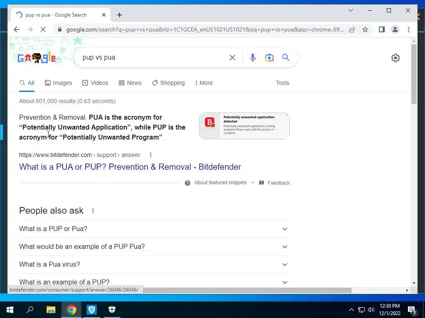Click the Google doodle logo
The height and width of the screenshot is (318, 425).
click(x=37, y=58)
